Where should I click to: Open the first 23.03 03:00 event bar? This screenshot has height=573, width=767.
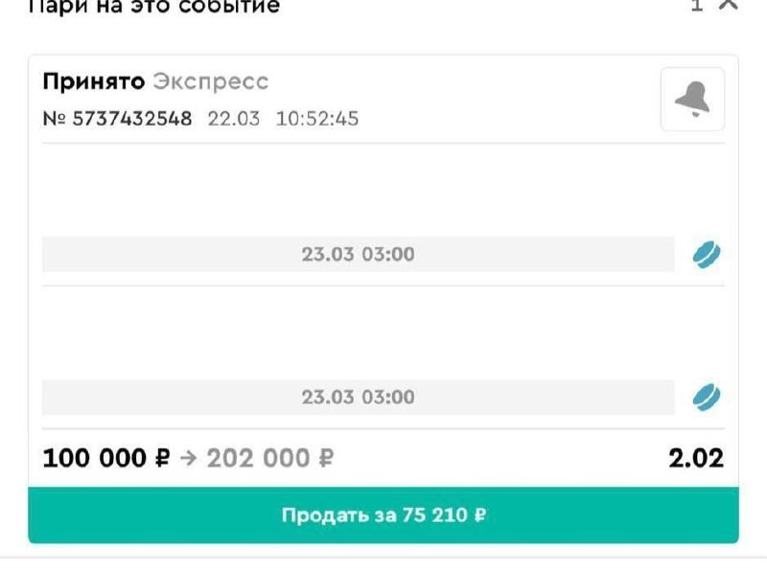(x=358, y=255)
